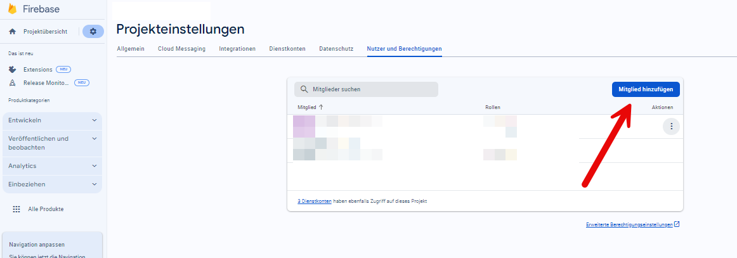The height and width of the screenshot is (258, 737).
Task: Click the NEU badge beside Extensions
Action: [63, 70]
